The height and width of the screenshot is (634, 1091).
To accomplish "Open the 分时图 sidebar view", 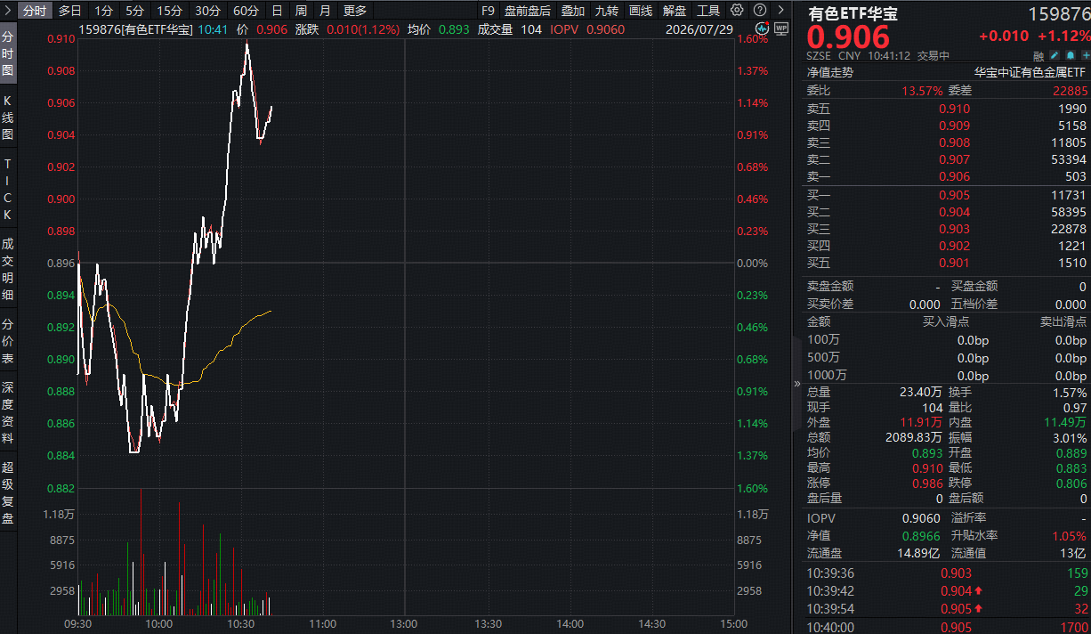I will pos(8,53).
